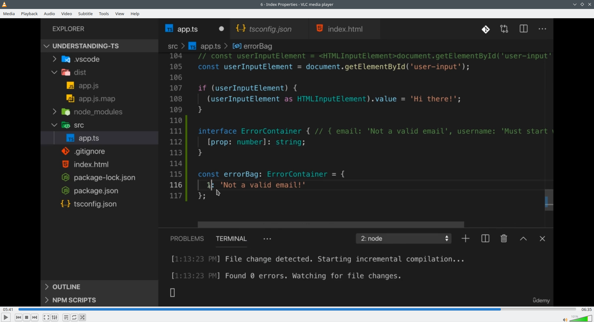The width and height of the screenshot is (594, 322).
Task: Select the TERMINAL panel tab
Action: [231, 239]
